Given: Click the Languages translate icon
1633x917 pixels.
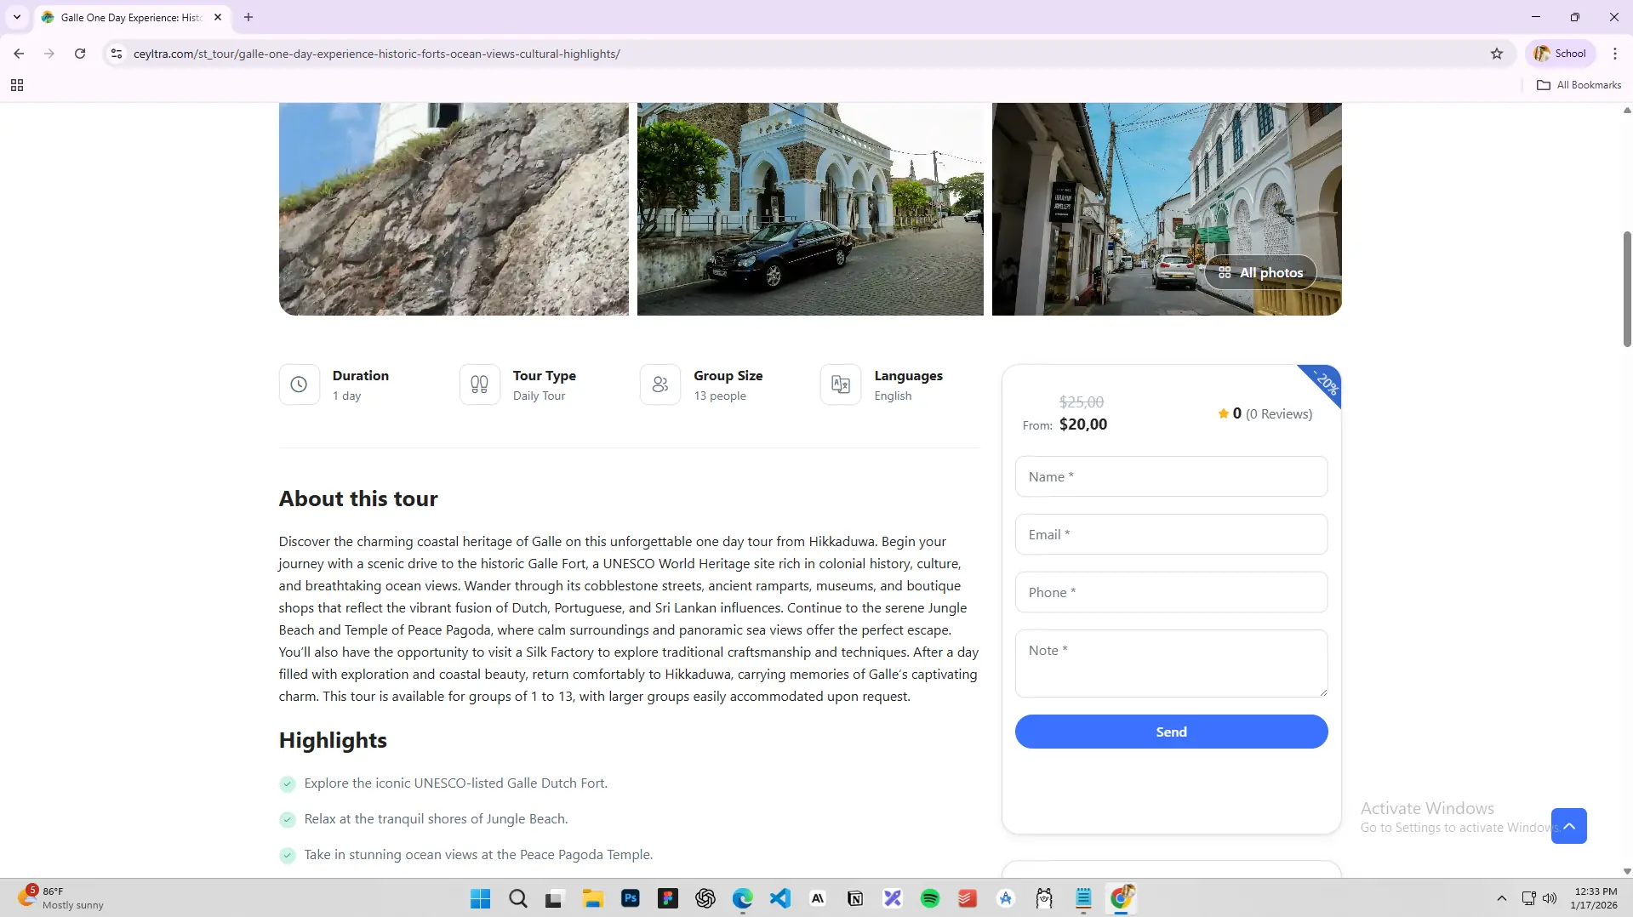Looking at the screenshot, I should pos(840,384).
